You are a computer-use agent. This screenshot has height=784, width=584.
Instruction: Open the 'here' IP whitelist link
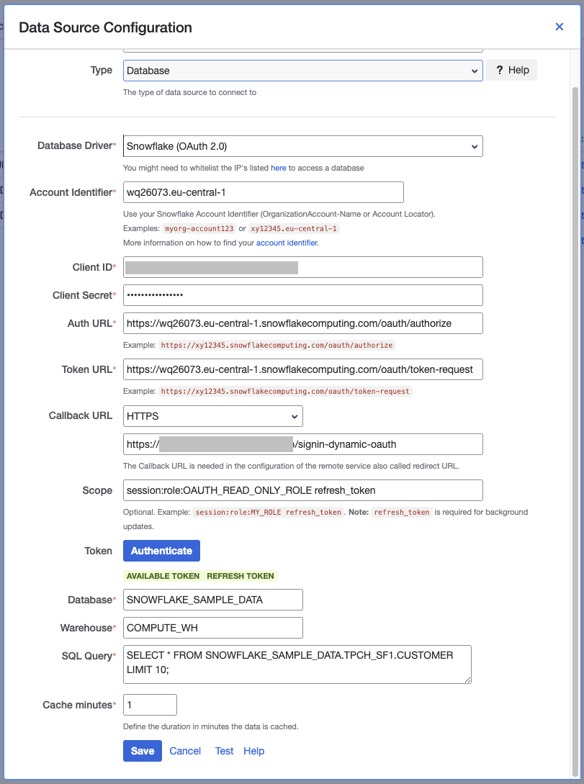pos(279,168)
